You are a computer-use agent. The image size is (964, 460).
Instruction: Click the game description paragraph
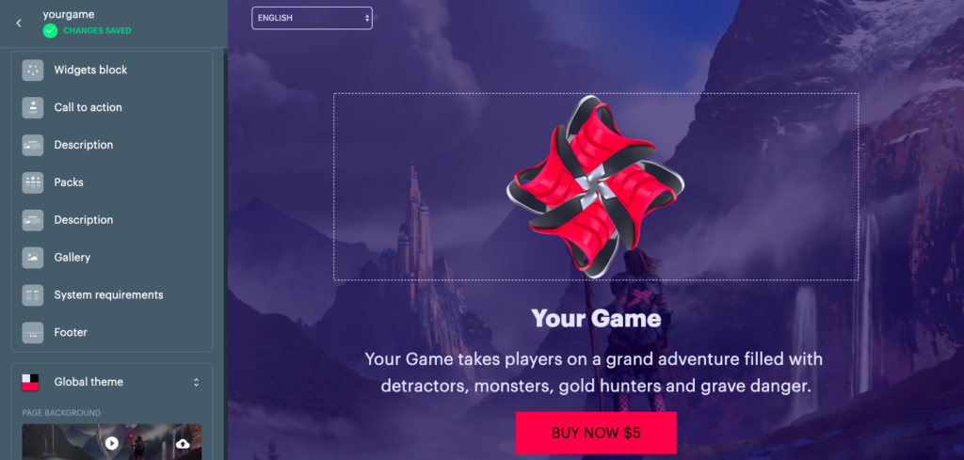click(594, 373)
